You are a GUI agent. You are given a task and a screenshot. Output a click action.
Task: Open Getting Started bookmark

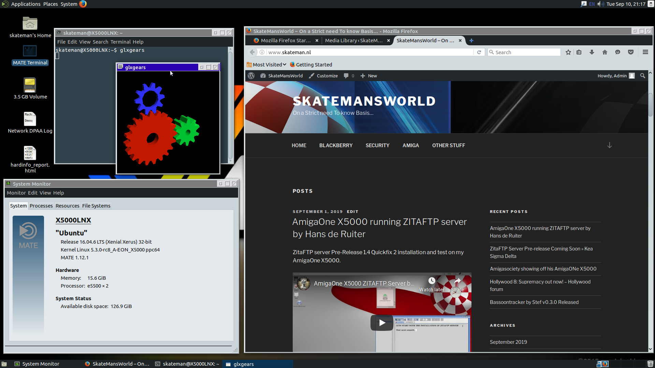coord(311,65)
